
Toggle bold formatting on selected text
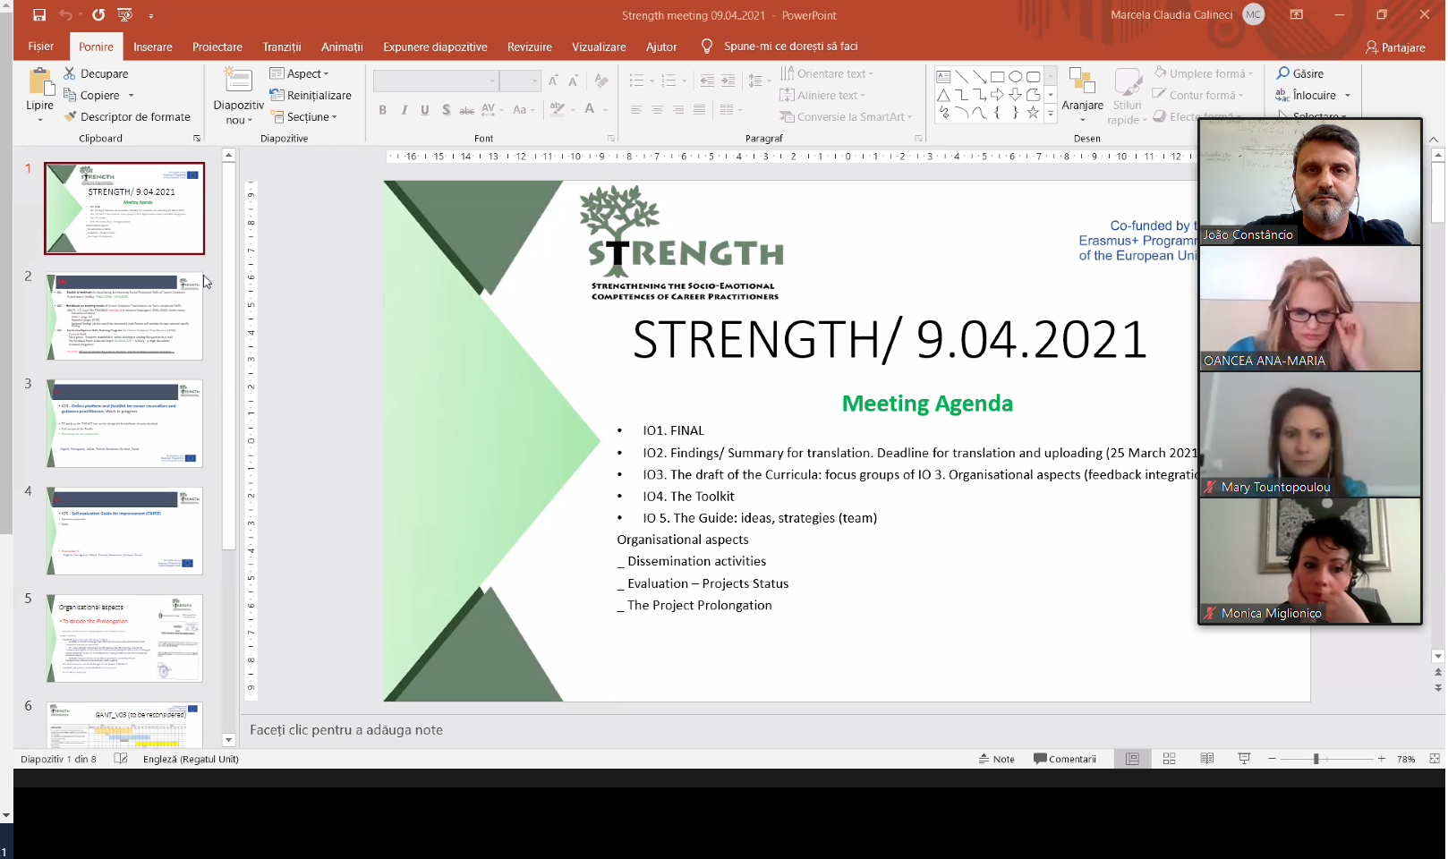pos(383,109)
